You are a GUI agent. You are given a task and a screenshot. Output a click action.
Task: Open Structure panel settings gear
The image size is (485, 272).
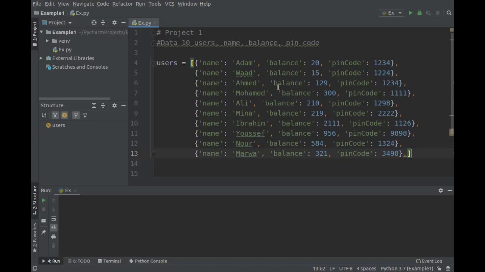coord(114,105)
